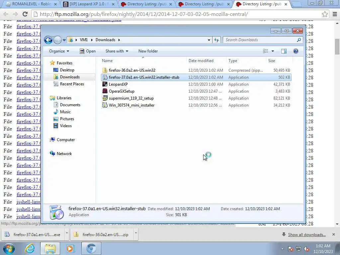This screenshot has width=340, height=255.
Task: Click the LeopardXP file icon
Action: point(105,84)
